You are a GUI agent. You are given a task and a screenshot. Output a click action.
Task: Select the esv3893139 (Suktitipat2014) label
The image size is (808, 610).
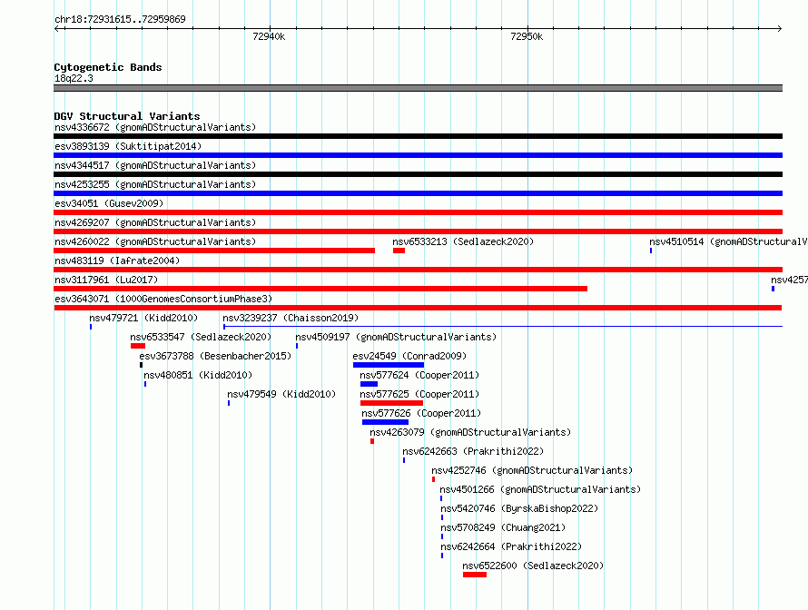128,146
